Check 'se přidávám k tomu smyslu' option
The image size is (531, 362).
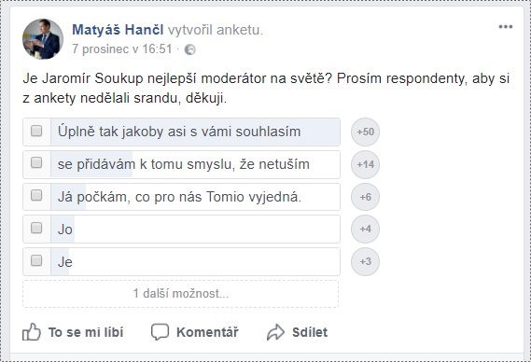coord(36,162)
